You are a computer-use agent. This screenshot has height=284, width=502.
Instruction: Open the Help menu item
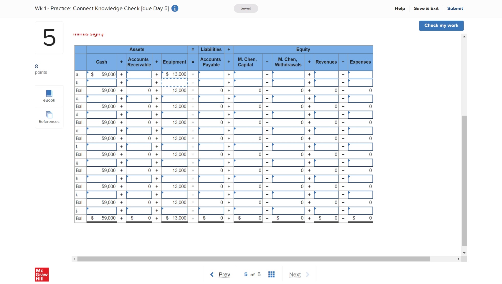pyautogui.click(x=399, y=8)
